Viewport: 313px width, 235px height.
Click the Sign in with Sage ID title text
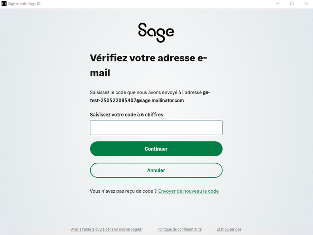[x=24, y=4]
